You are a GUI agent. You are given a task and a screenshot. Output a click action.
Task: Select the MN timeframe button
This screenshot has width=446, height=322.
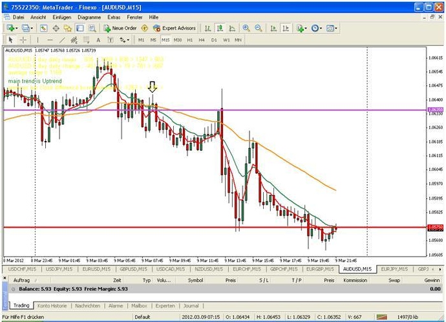(238, 40)
